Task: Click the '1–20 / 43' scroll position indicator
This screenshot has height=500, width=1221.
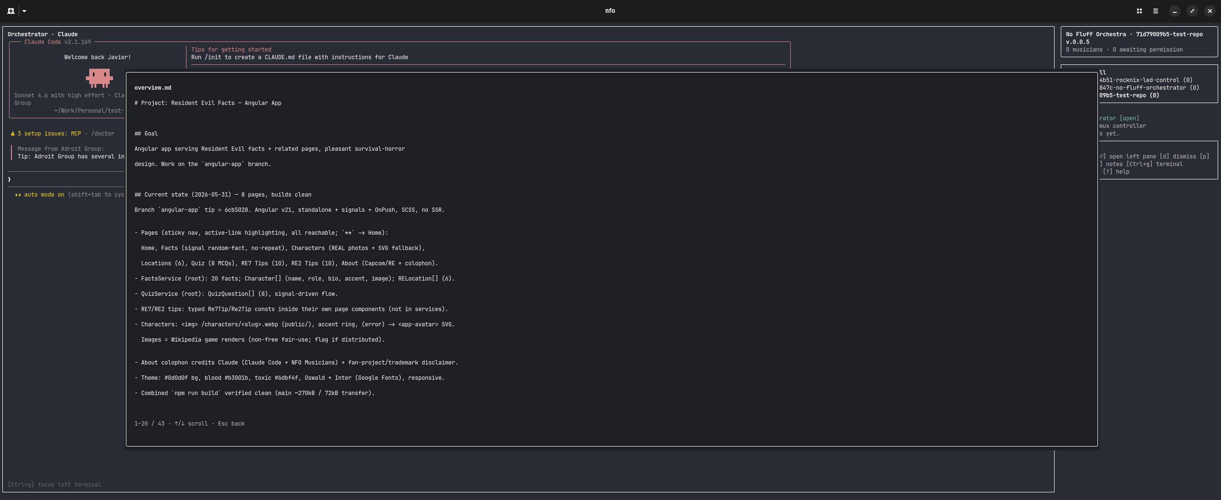Action: tap(149, 424)
